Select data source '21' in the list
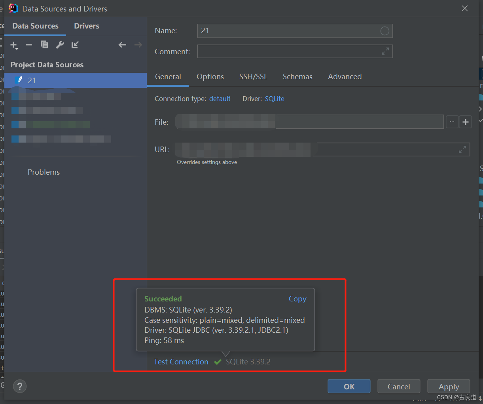 pos(76,80)
